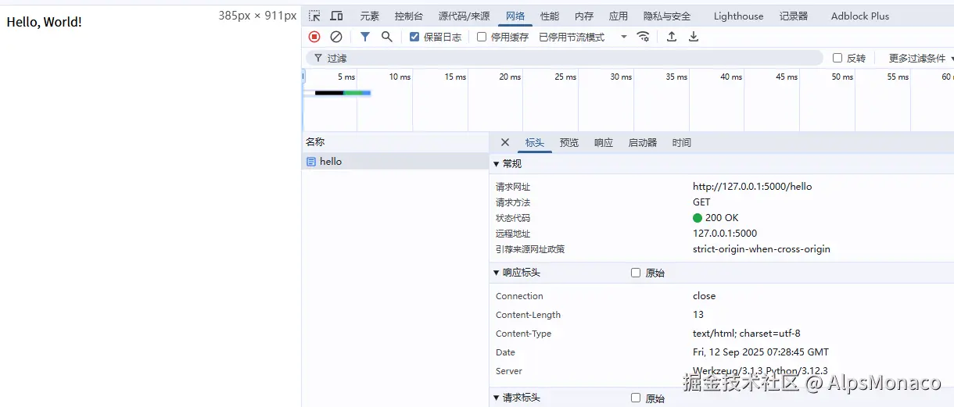The height and width of the screenshot is (407, 954).
Task: Click the strict-origin-when-cross-origin value
Action: click(762, 249)
